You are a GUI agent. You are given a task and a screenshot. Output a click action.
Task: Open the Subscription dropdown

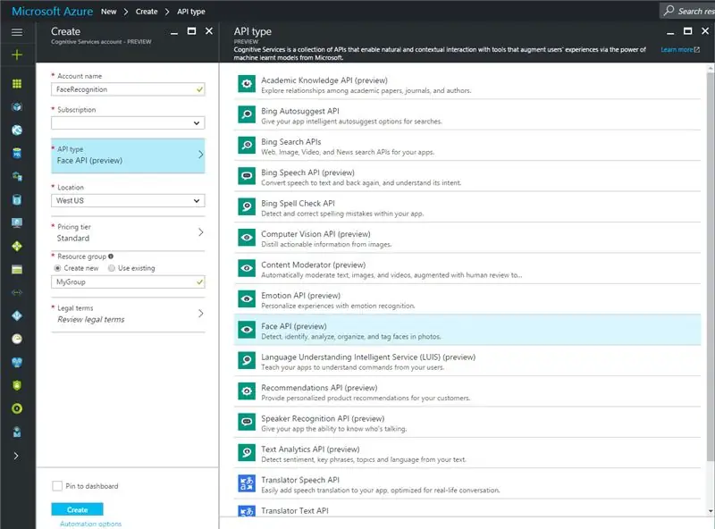(128, 123)
